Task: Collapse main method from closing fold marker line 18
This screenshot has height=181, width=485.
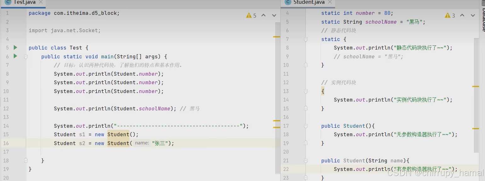Action: [26, 161]
